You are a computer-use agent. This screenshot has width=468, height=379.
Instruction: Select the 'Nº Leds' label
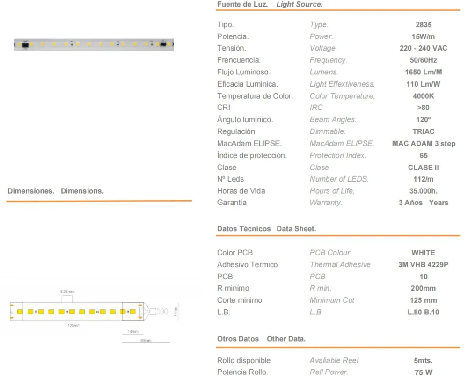pos(230,179)
